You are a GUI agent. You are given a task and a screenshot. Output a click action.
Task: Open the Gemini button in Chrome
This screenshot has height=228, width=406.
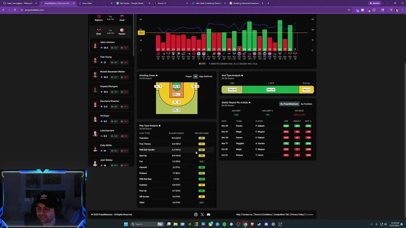[375, 3]
